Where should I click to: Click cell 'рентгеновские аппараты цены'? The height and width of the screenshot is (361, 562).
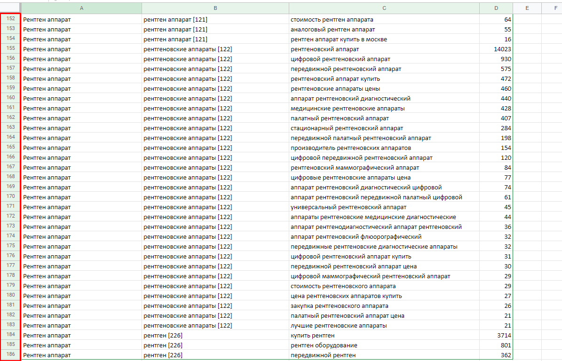[x=384, y=88]
